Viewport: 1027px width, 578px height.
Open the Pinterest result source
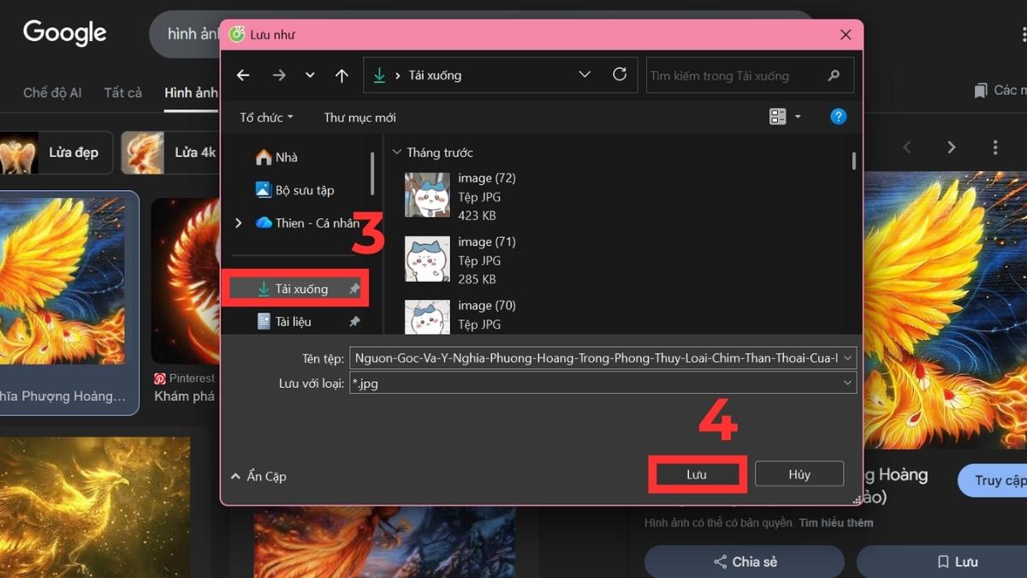185,378
